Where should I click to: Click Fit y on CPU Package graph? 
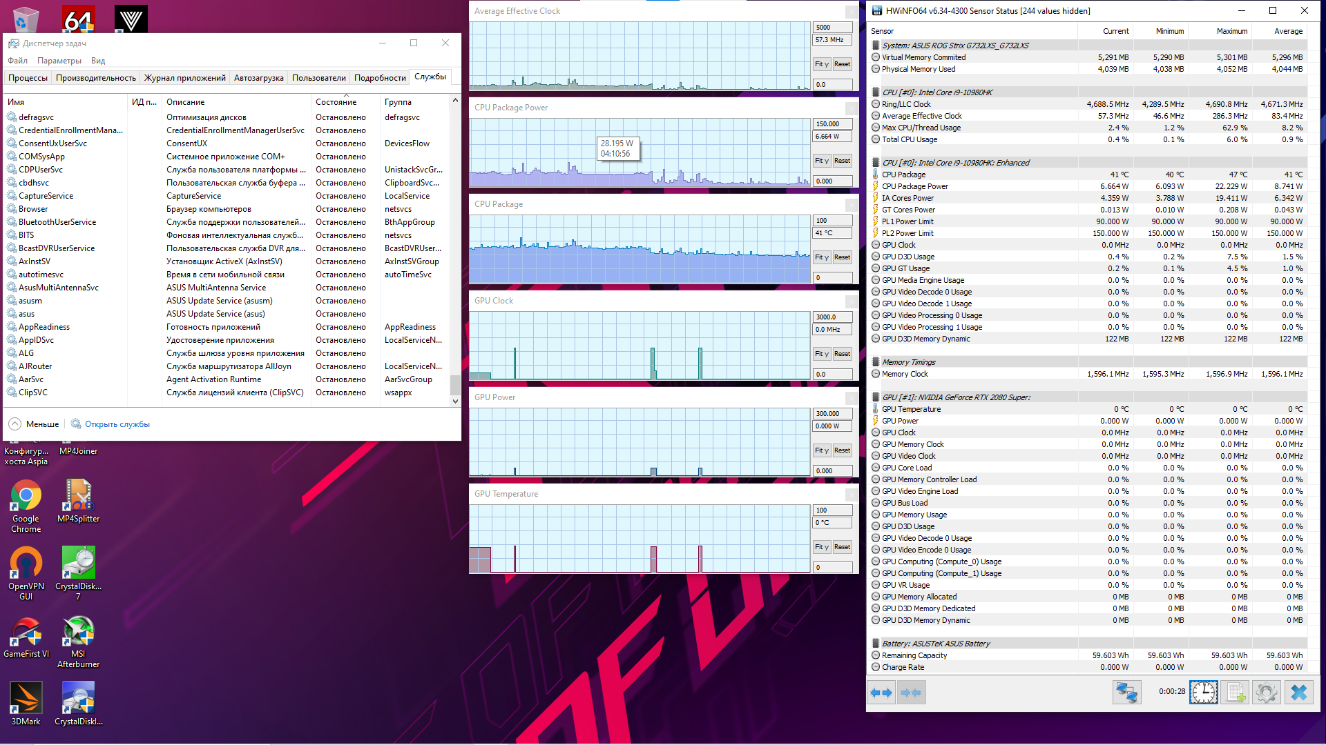pos(822,257)
